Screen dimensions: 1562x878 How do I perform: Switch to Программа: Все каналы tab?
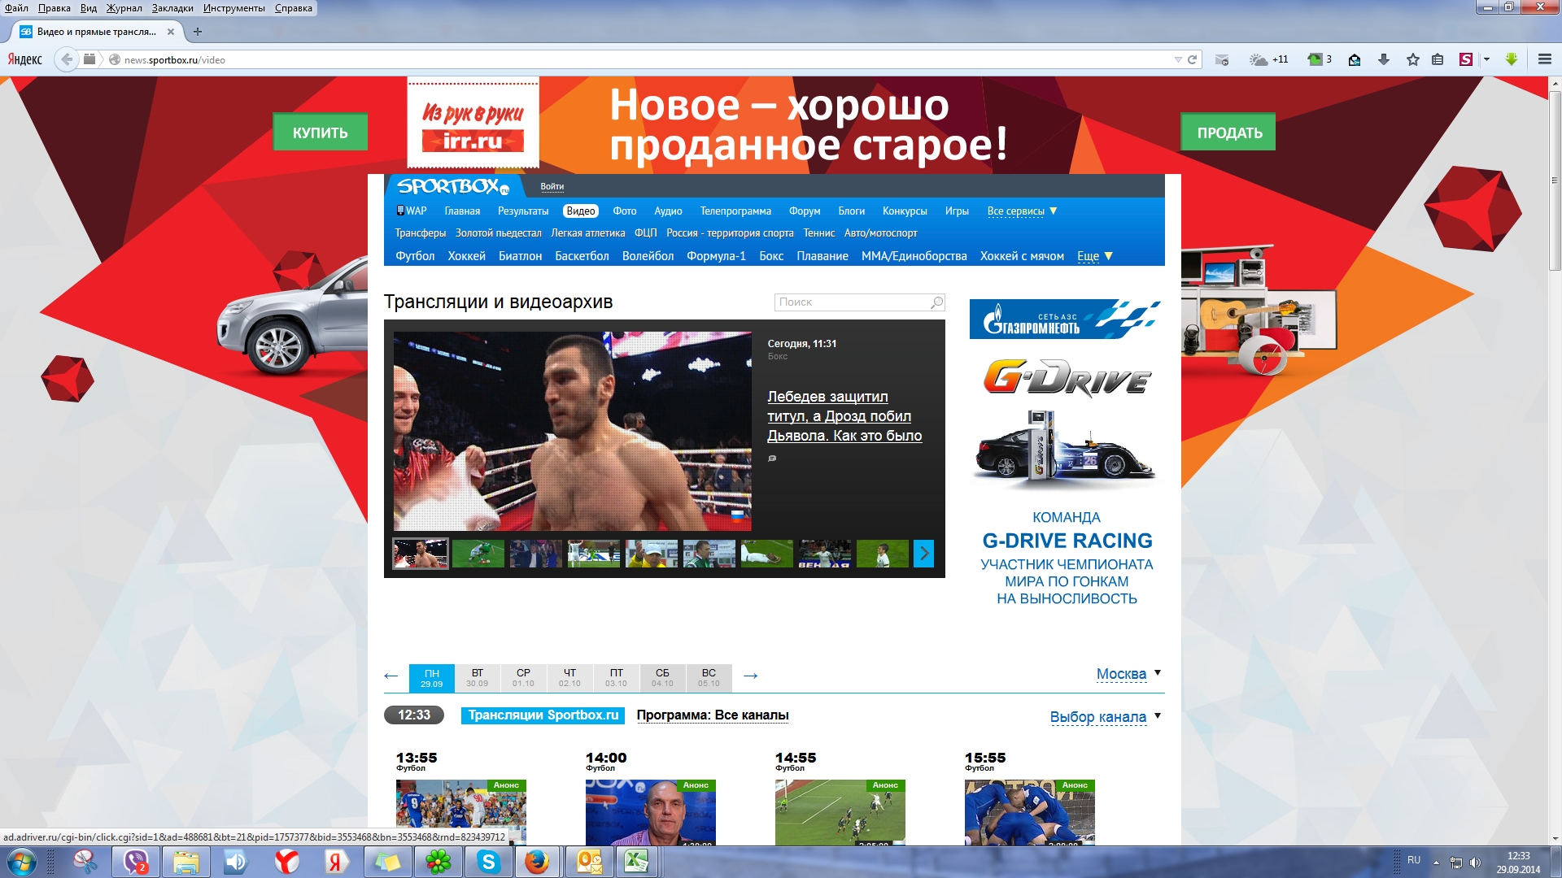pyautogui.click(x=713, y=715)
